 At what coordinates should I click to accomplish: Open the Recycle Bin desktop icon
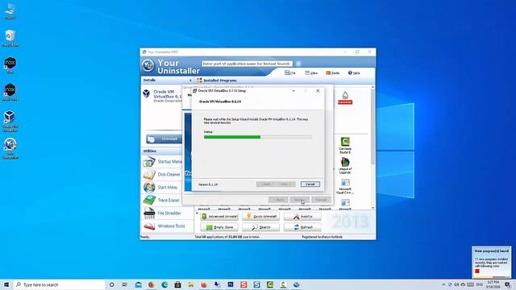coord(10,38)
